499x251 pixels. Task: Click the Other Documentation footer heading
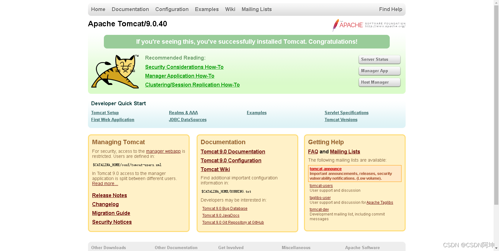click(x=176, y=248)
